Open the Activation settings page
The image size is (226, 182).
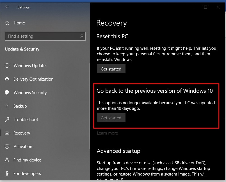(x=23, y=146)
